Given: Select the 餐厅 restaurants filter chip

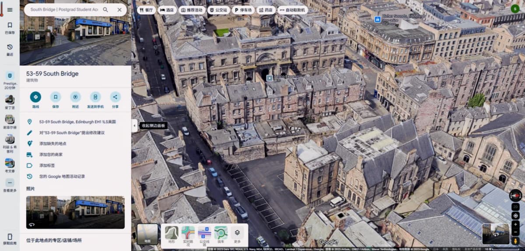Looking at the screenshot, I should [x=146, y=10].
